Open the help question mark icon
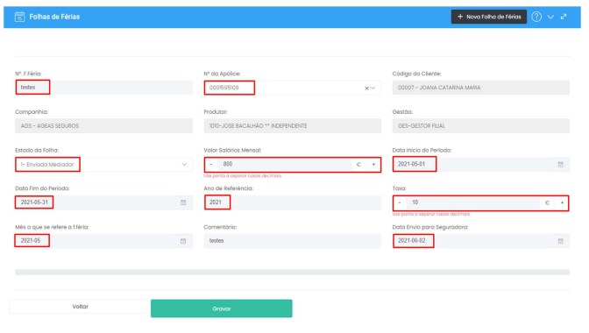 click(536, 17)
